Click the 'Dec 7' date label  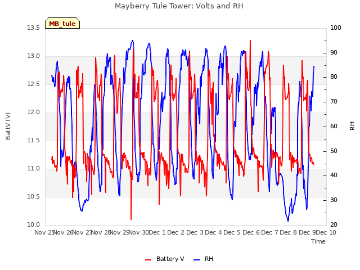[269, 232]
